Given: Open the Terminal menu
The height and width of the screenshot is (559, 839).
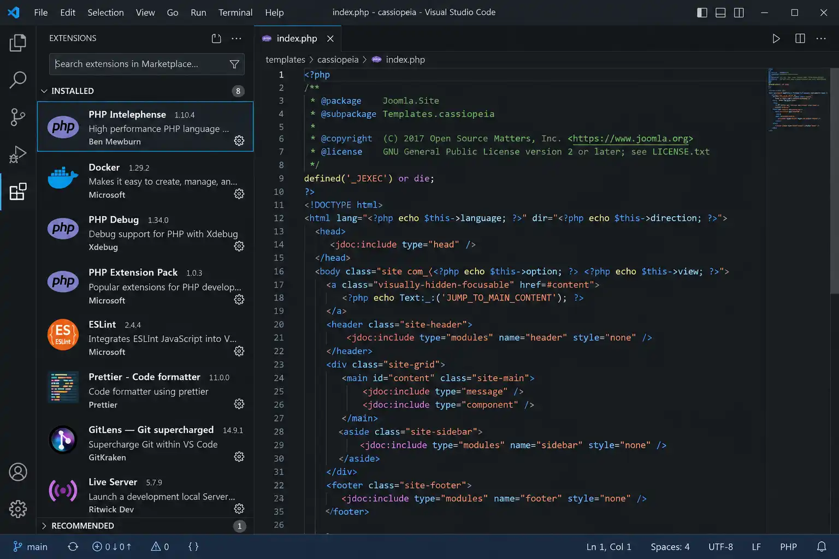Looking at the screenshot, I should 235,13.
